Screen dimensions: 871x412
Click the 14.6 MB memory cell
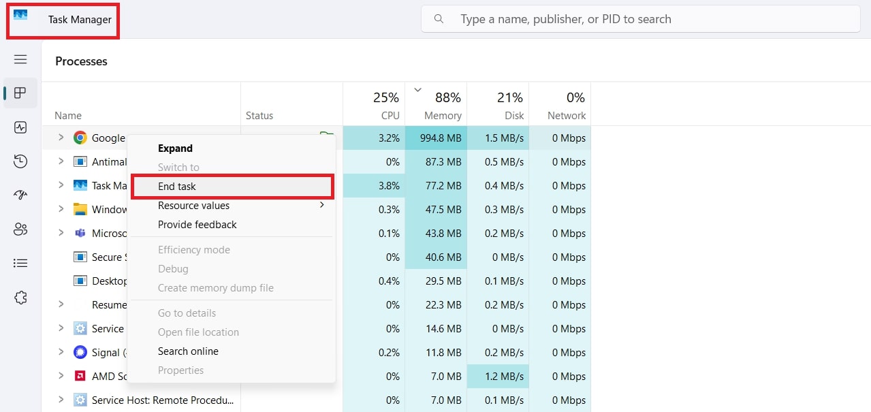436,328
